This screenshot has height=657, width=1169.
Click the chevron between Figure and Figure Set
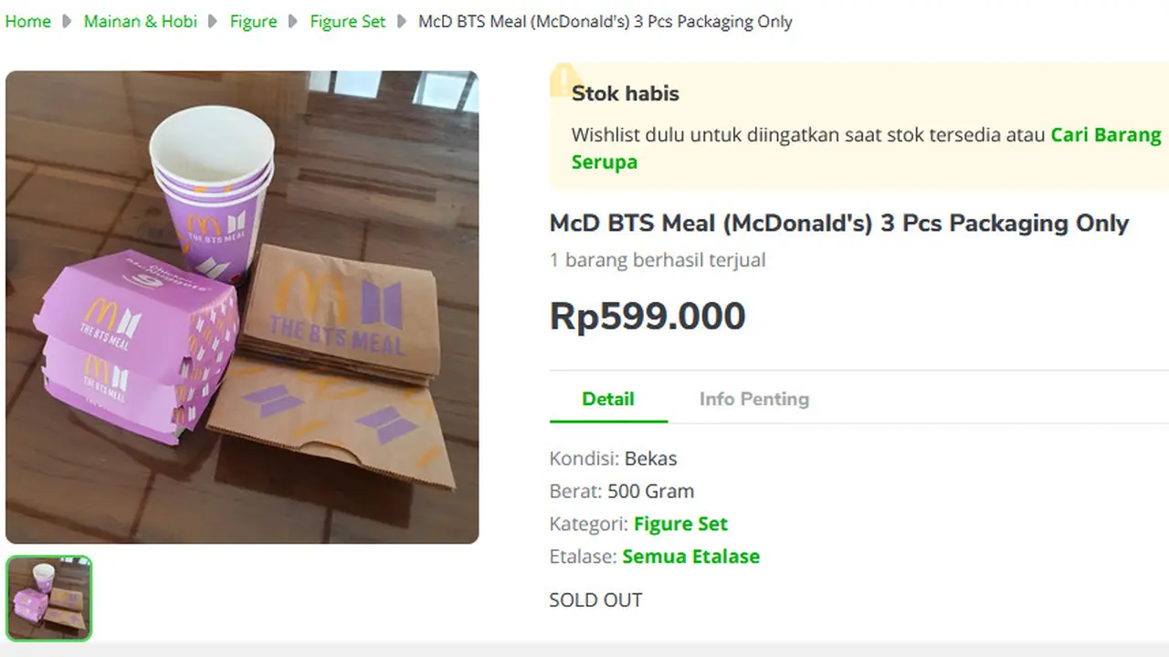point(290,21)
